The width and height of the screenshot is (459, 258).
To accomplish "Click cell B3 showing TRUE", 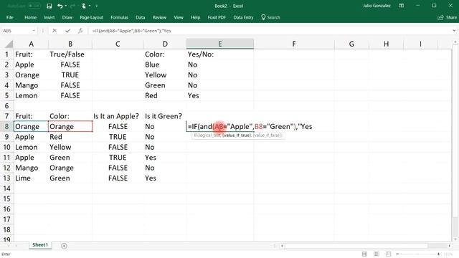I will coord(70,75).
